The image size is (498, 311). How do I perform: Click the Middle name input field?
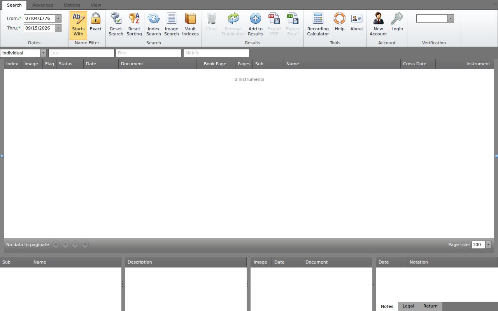(216, 53)
